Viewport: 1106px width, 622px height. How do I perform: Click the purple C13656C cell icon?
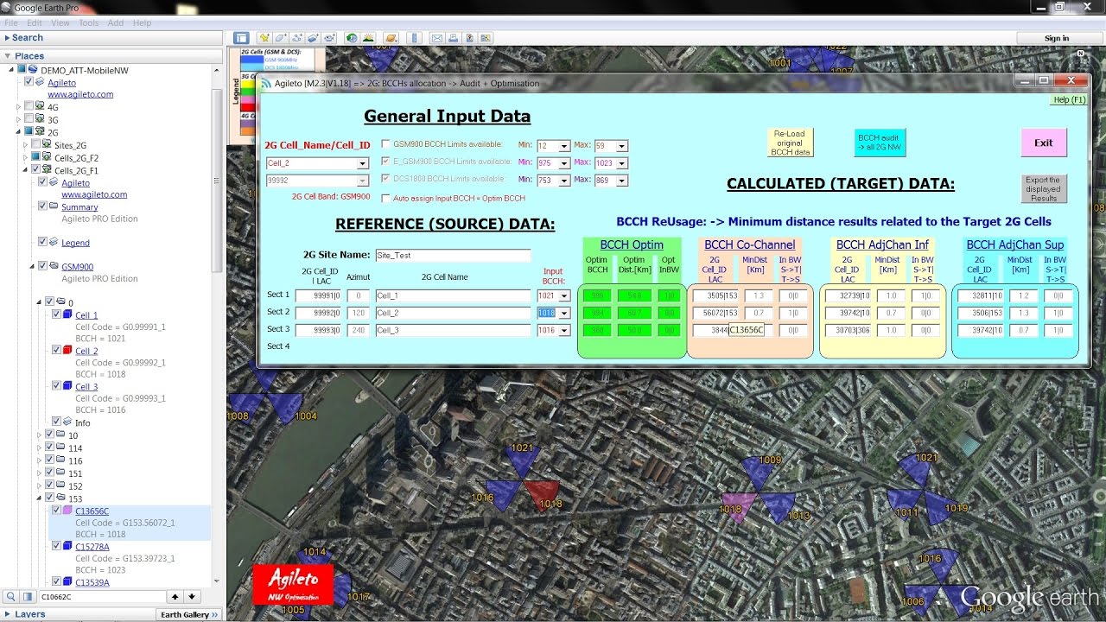pos(67,511)
